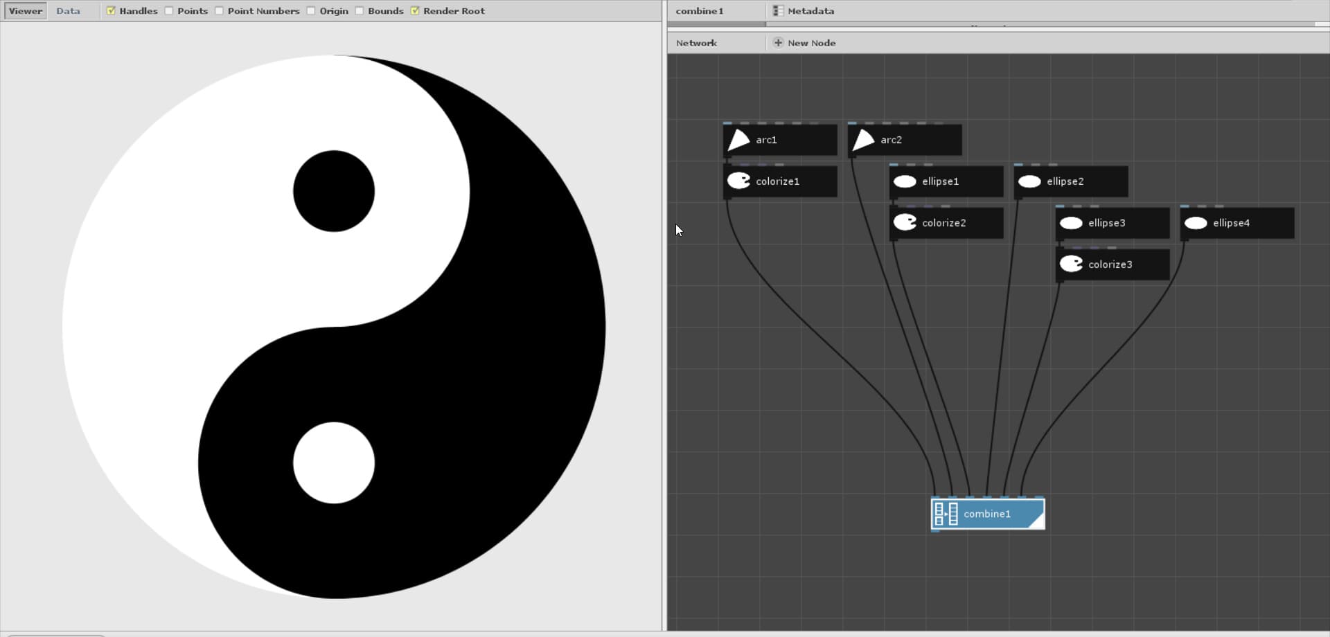This screenshot has height=637, width=1330.
Task: Switch to the Data tab
Action: 68,10
